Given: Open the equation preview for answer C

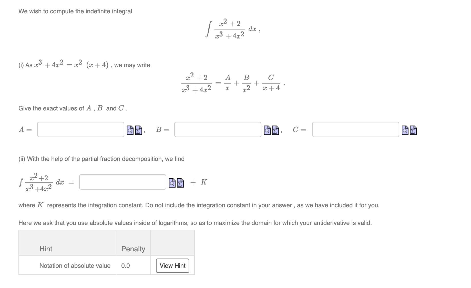Looking at the screenshot, I should [x=405, y=130].
